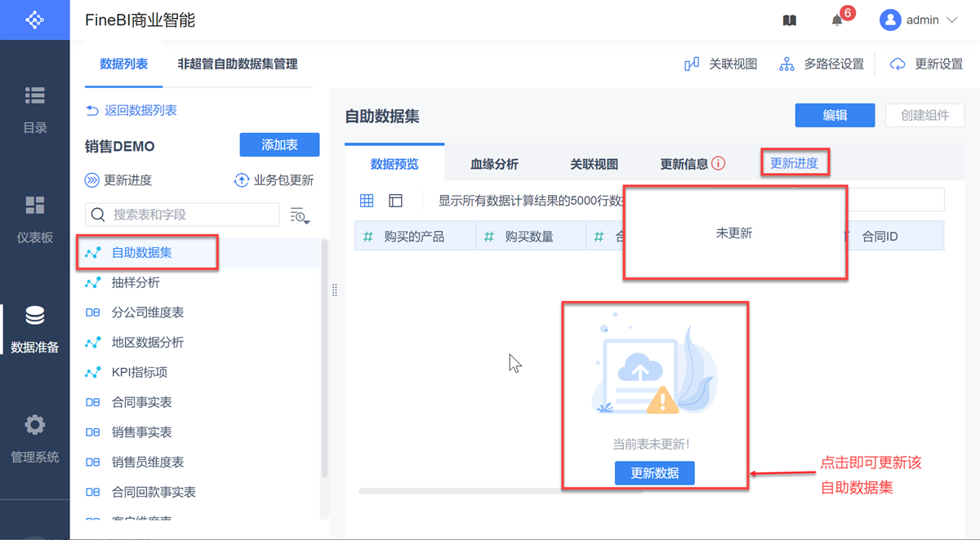Switch to the 数据预览 tab

[394, 164]
